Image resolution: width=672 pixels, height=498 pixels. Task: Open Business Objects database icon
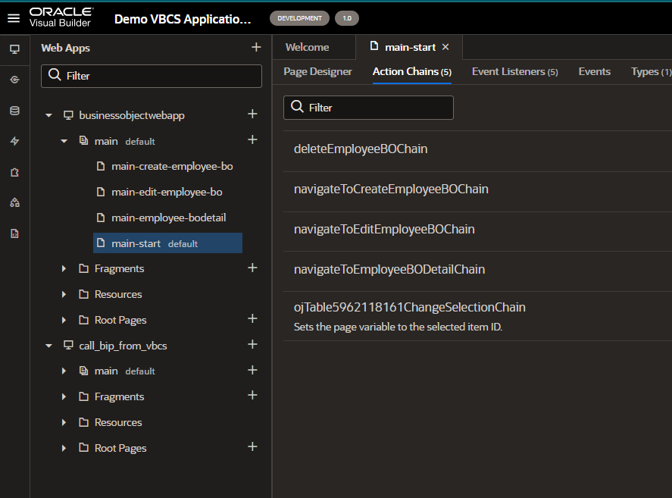[14, 111]
